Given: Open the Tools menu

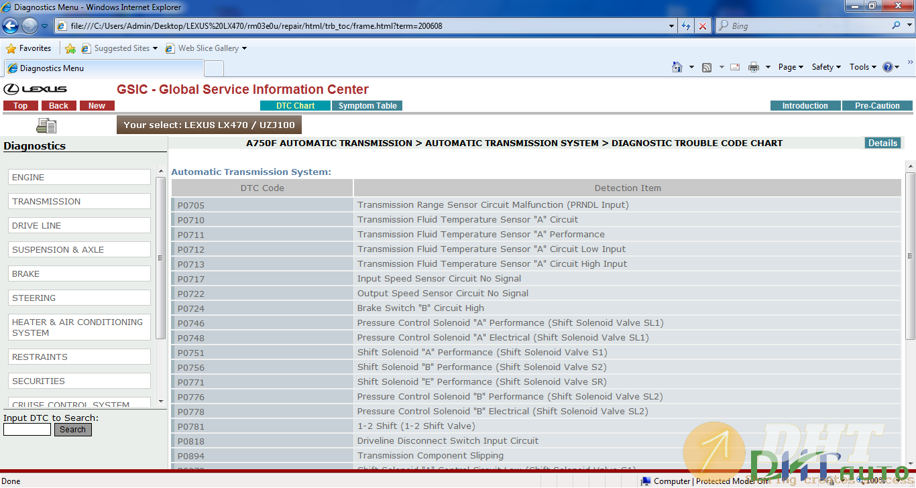Looking at the screenshot, I should [863, 67].
